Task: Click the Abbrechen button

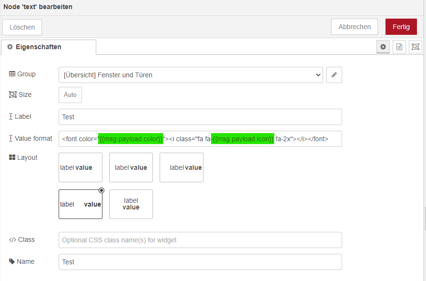Action: click(x=355, y=27)
